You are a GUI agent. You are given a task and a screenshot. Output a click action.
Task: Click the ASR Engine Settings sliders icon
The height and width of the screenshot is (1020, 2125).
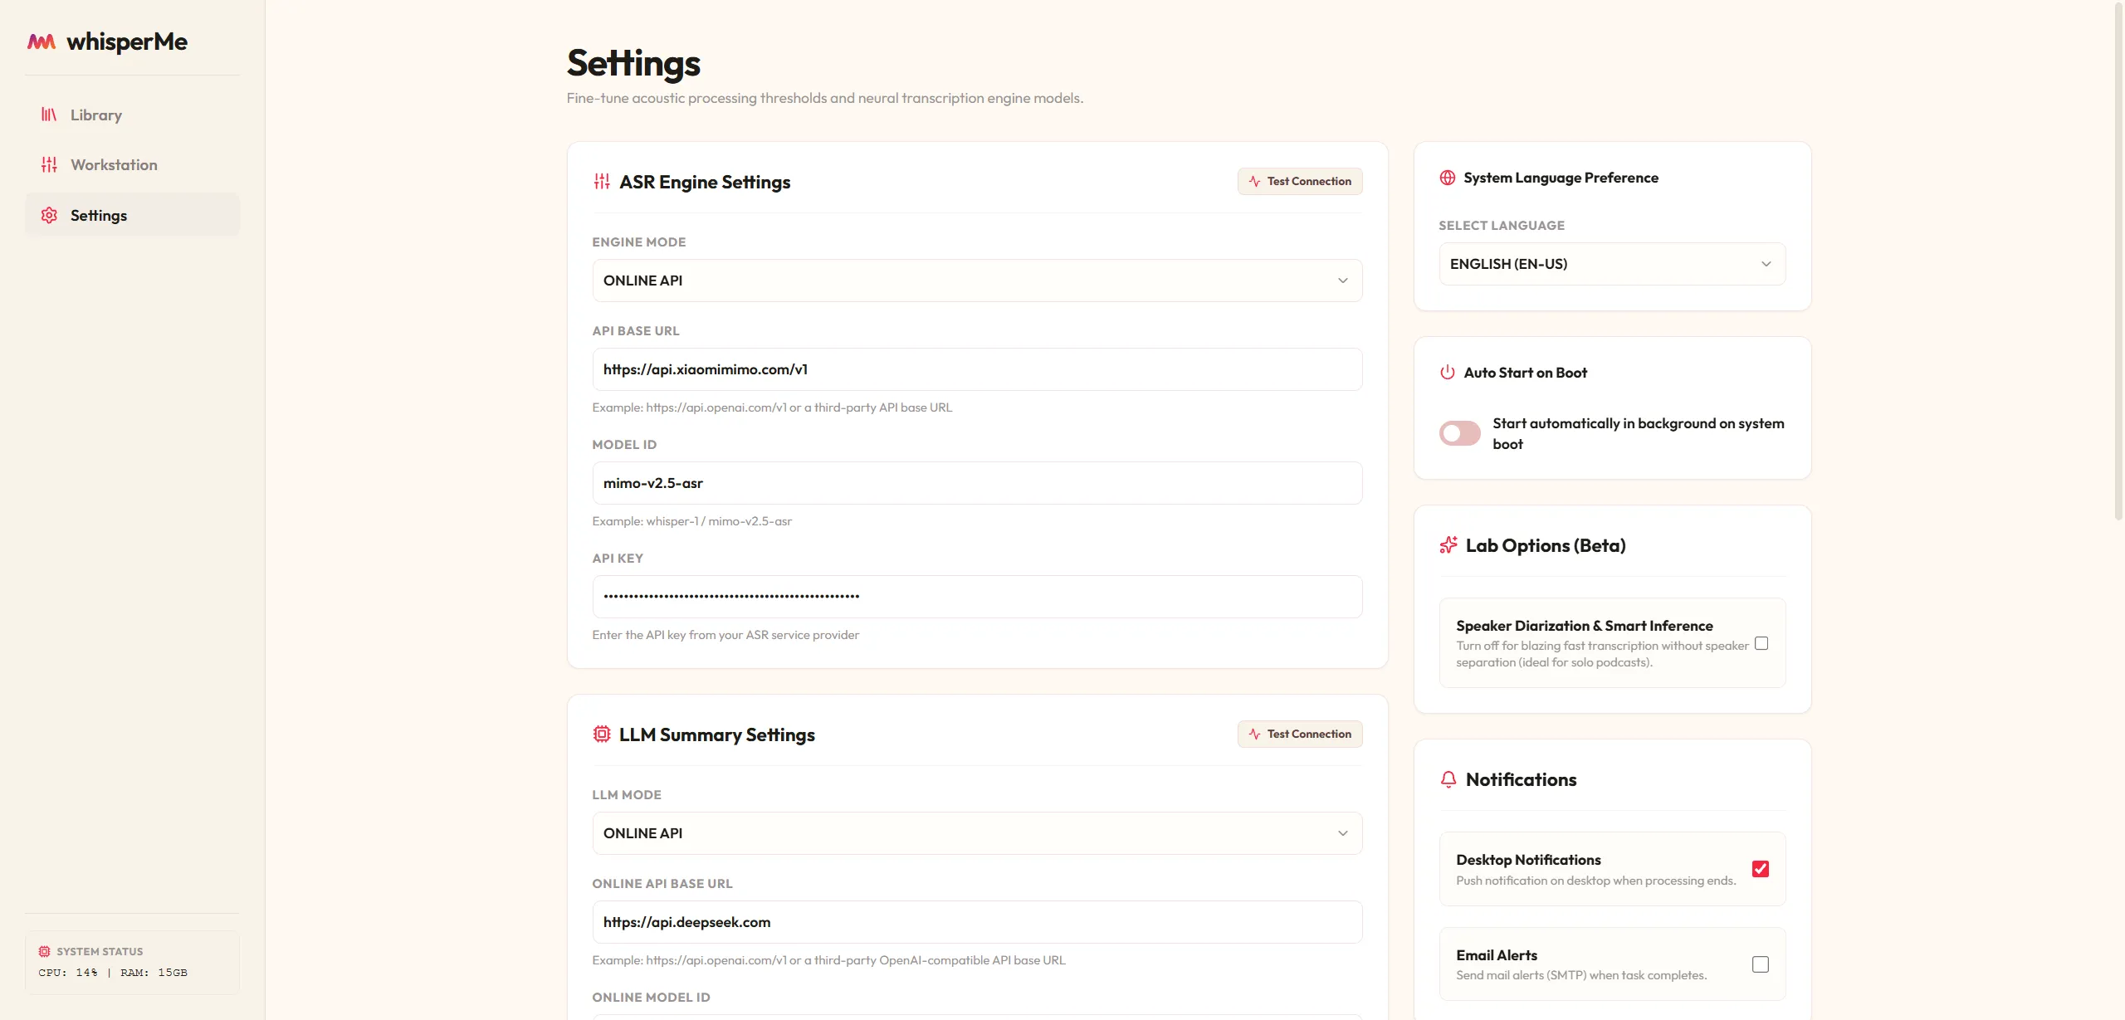[602, 182]
